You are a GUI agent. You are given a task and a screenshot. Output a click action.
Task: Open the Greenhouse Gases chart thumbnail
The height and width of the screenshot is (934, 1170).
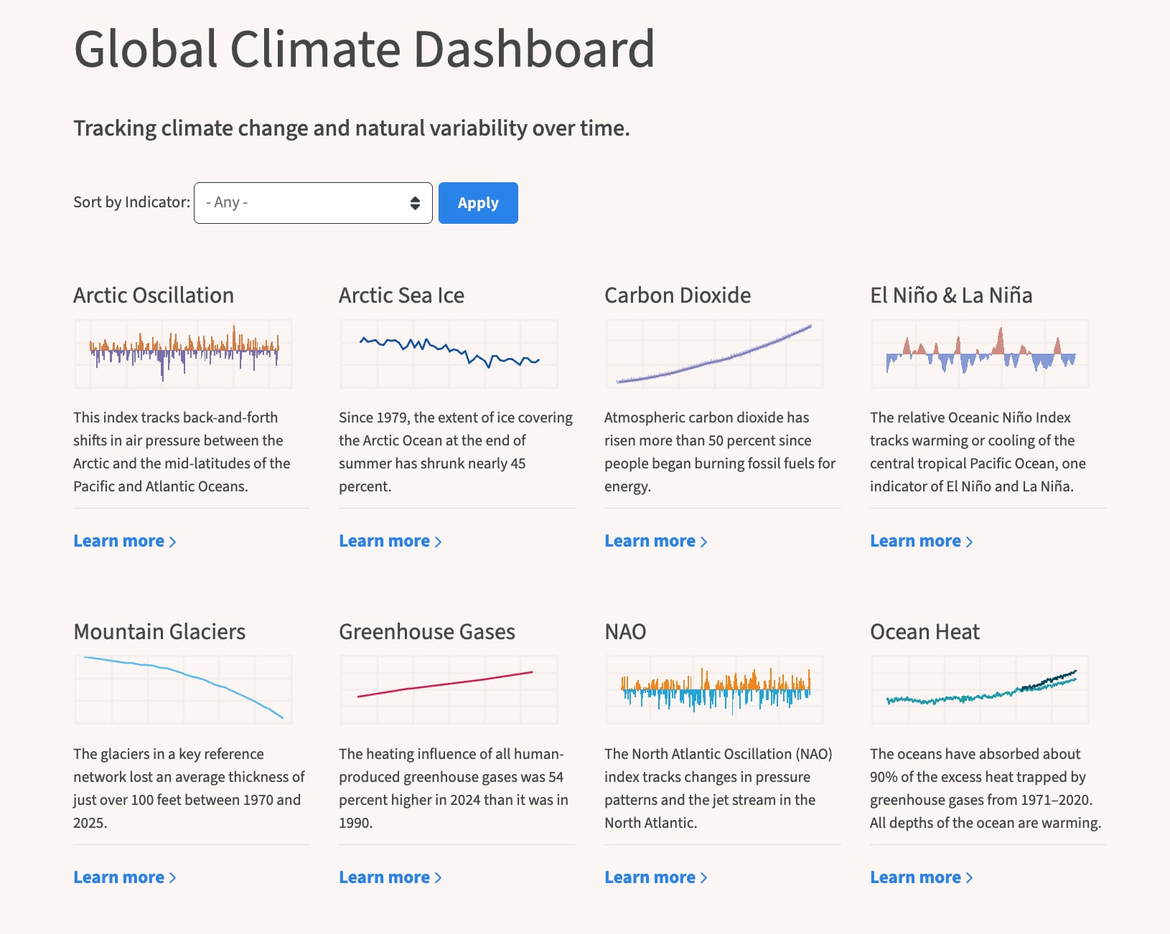point(449,689)
